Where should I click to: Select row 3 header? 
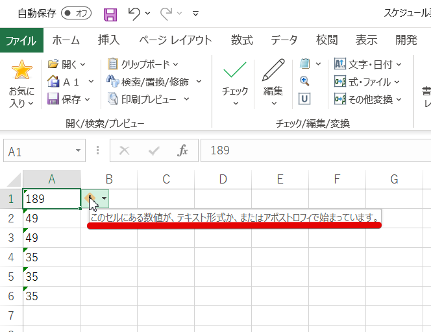click(11, 238)
